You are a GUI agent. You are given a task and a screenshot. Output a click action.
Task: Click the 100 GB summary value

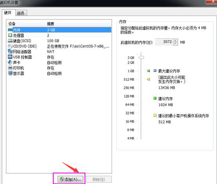[53, 41]
